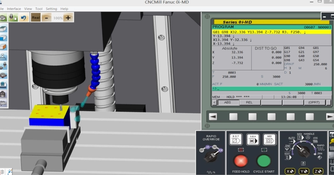The image size is (334, 175).
Task: Select RAPID mode on mode selector
Action: tap(320, 147)
